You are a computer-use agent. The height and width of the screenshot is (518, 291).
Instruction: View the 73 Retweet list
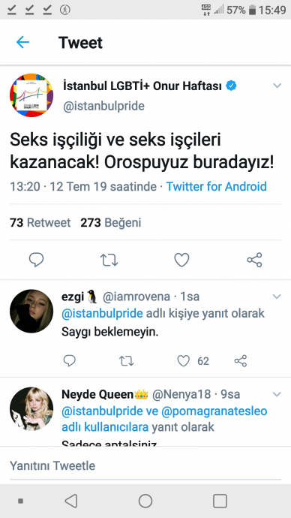coord(40,223)
